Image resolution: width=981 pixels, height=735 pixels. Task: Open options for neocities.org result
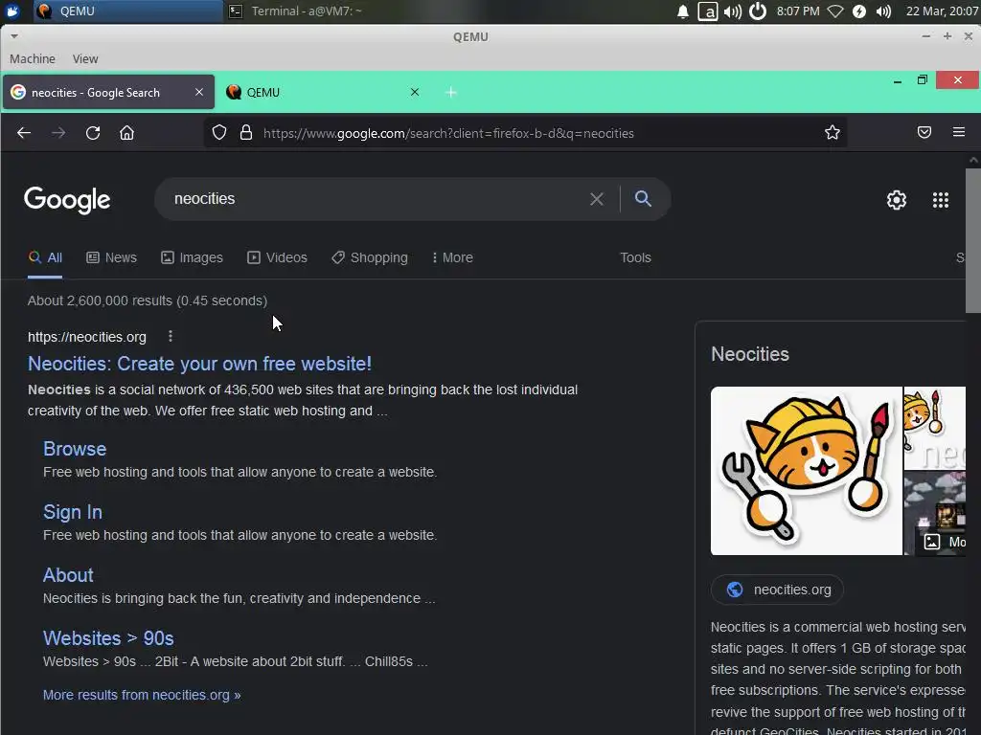coord(171,336)
